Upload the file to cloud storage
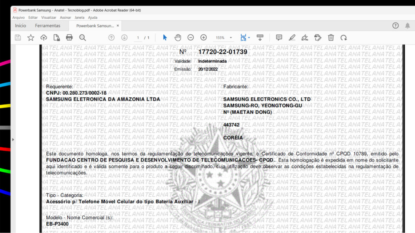Screen dimensions: 415x233 (x=44, y=38)
